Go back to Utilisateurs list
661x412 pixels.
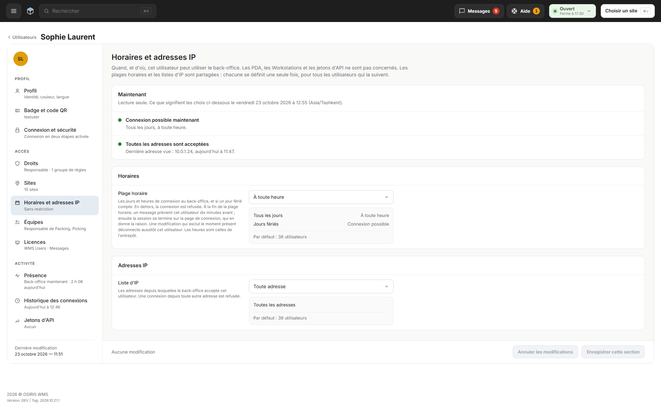[22, 37]
